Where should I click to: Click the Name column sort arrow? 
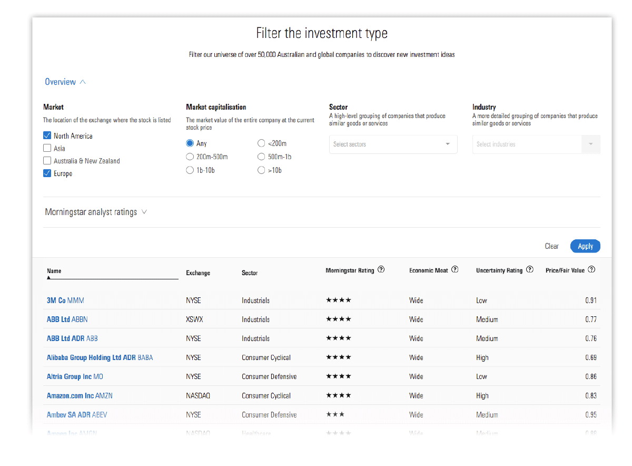pyautogui.click(x=50, y=277)
